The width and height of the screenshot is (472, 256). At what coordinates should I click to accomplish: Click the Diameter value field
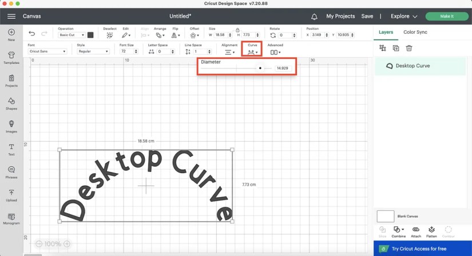point(283,69)
